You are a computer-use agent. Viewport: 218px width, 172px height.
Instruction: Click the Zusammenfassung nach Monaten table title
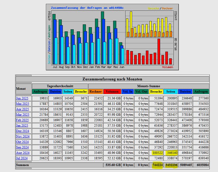click(112, 79)
